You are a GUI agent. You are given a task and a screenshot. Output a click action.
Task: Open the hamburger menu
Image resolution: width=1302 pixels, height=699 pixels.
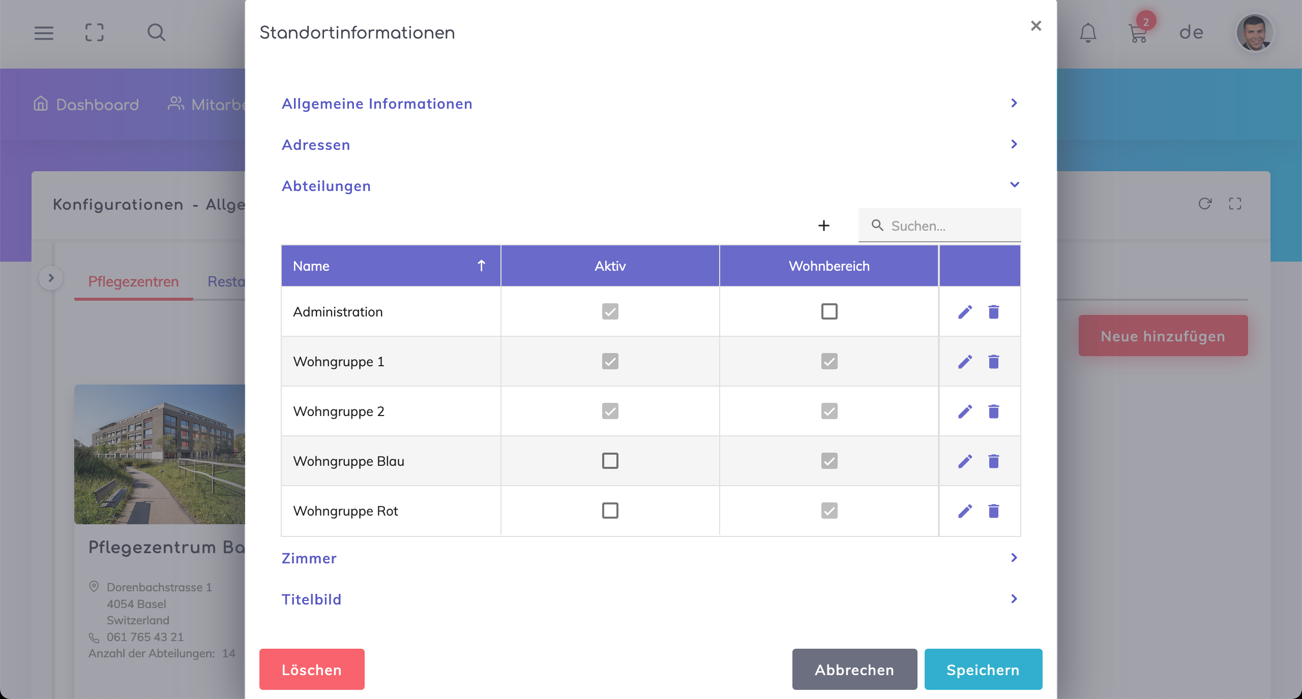[44, 33]
